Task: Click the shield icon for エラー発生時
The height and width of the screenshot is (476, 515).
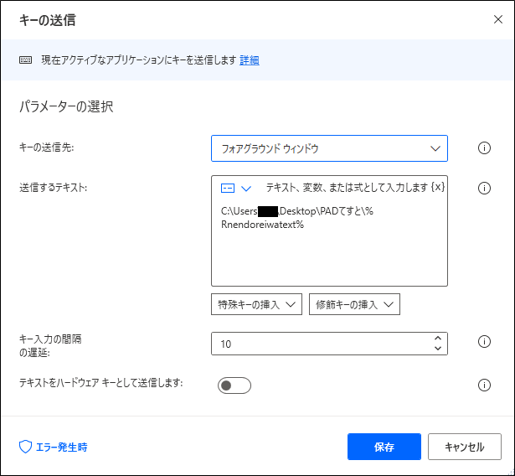Action: 25,447
